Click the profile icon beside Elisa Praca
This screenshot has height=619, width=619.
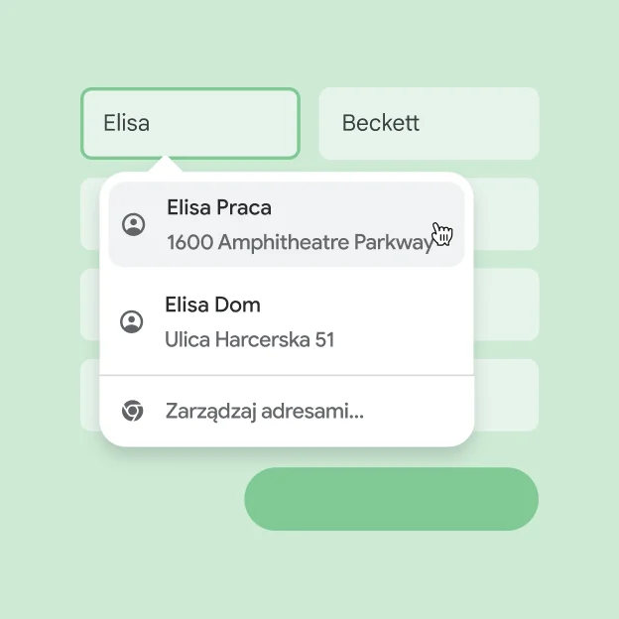[x=133, y=225]
